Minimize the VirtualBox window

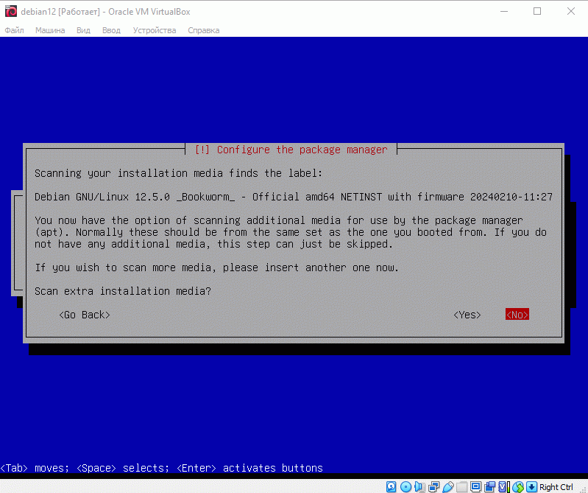click(x=504, y=11)
